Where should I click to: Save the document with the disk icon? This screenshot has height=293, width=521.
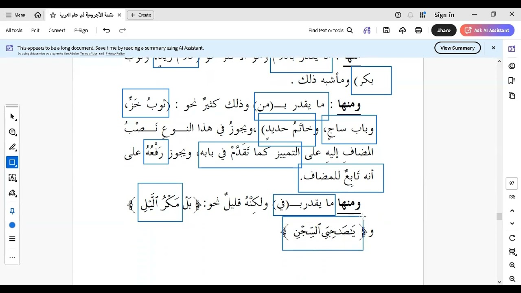pos(386,31)
